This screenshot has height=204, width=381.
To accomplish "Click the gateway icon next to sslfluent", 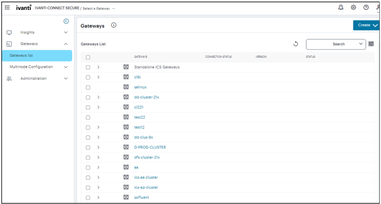I will coord(126,197).
